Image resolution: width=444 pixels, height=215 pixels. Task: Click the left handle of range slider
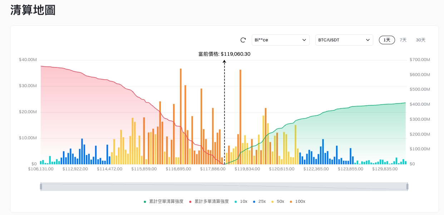(41, 186)
